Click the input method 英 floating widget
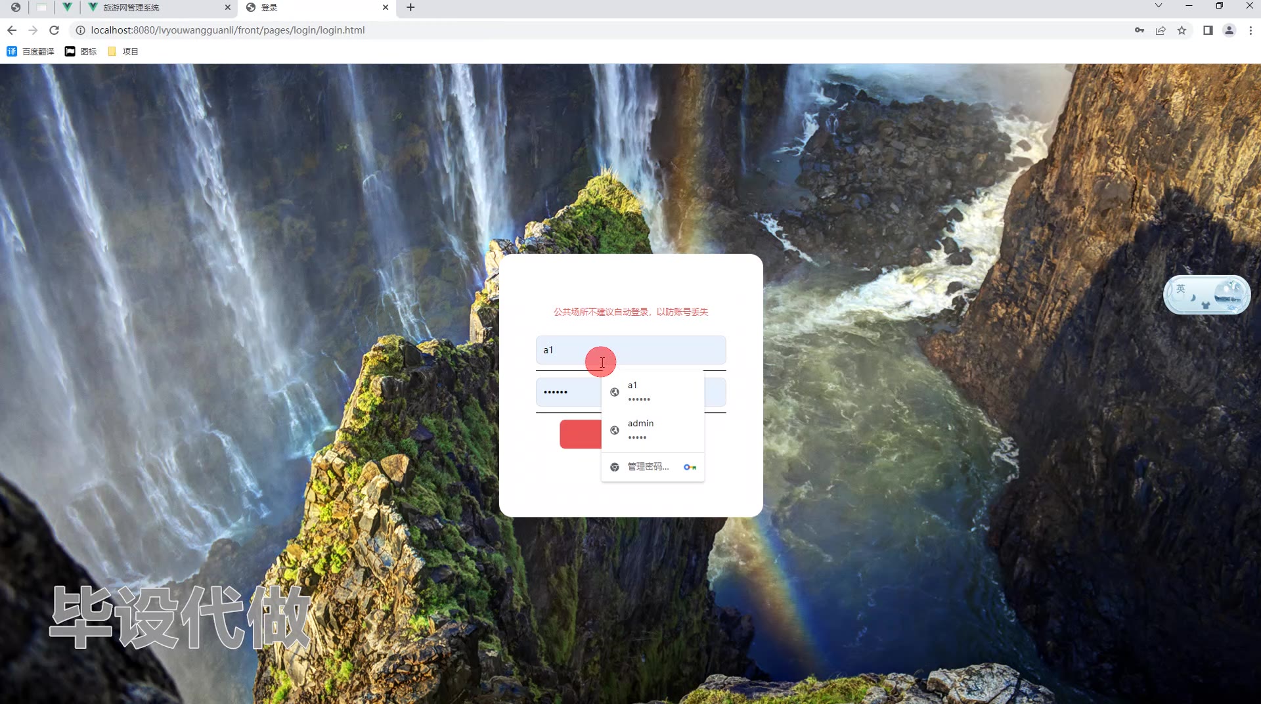The height and width of the screenshot is (704, 1261). pyautogui.click(x=1206, y=295)
